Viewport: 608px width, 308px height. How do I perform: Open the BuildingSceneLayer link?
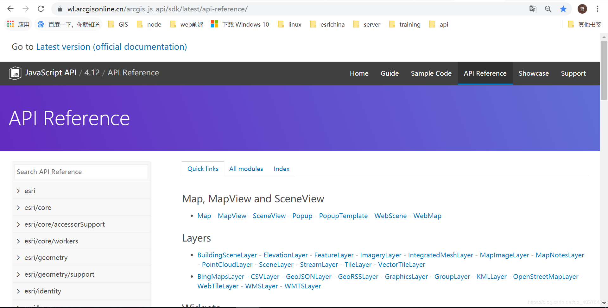(x=227, y=255)
